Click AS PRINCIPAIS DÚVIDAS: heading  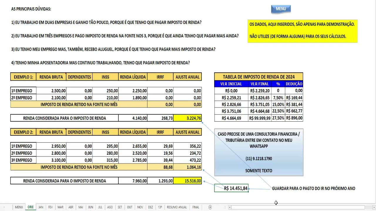pyautogui.click(x=31, y=9)
